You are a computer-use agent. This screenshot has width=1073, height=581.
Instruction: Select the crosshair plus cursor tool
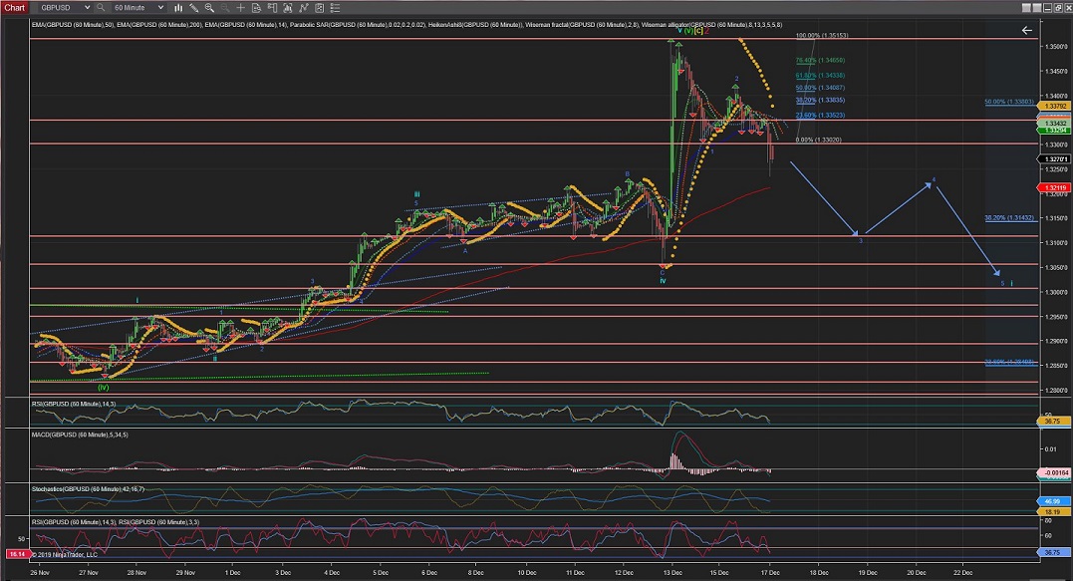(240, 8)
